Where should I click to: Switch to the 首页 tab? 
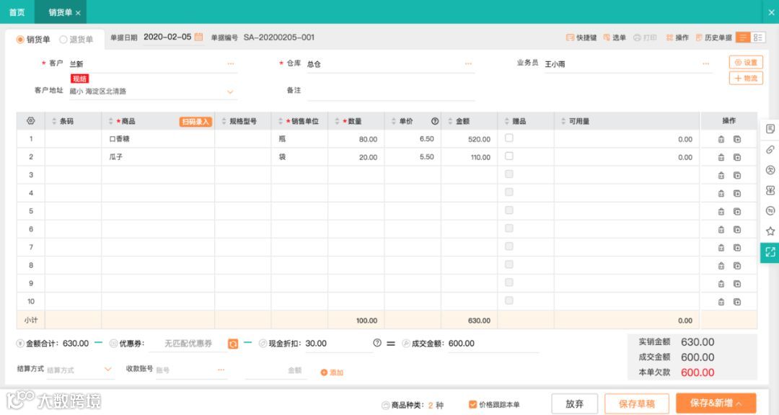[x=17, y=12]
